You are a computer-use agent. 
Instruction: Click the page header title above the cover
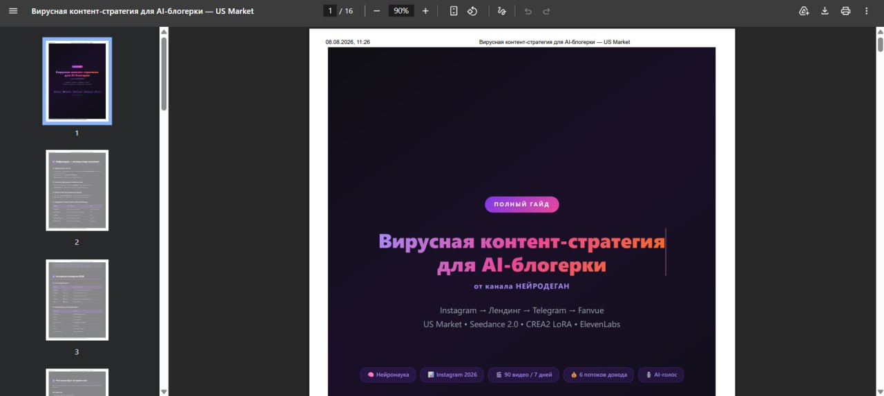click(555, 42)
